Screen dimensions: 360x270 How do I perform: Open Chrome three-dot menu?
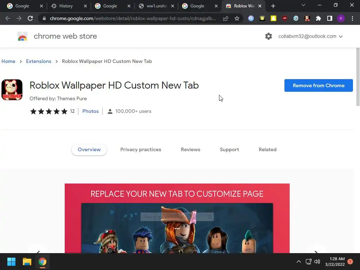(x=352, y=18)
